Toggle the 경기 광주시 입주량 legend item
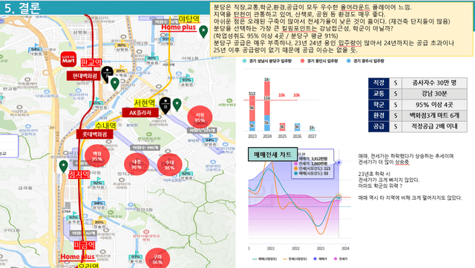 [365, 61]
